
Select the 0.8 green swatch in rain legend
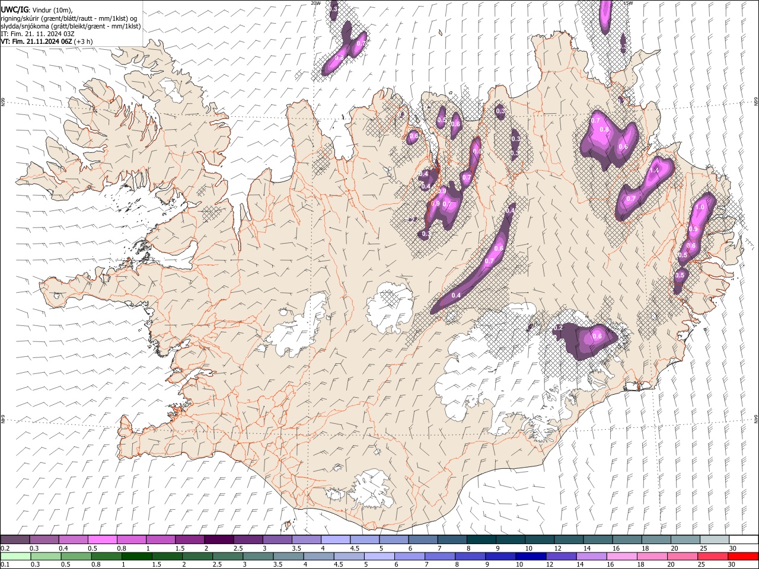pos(107,556)
